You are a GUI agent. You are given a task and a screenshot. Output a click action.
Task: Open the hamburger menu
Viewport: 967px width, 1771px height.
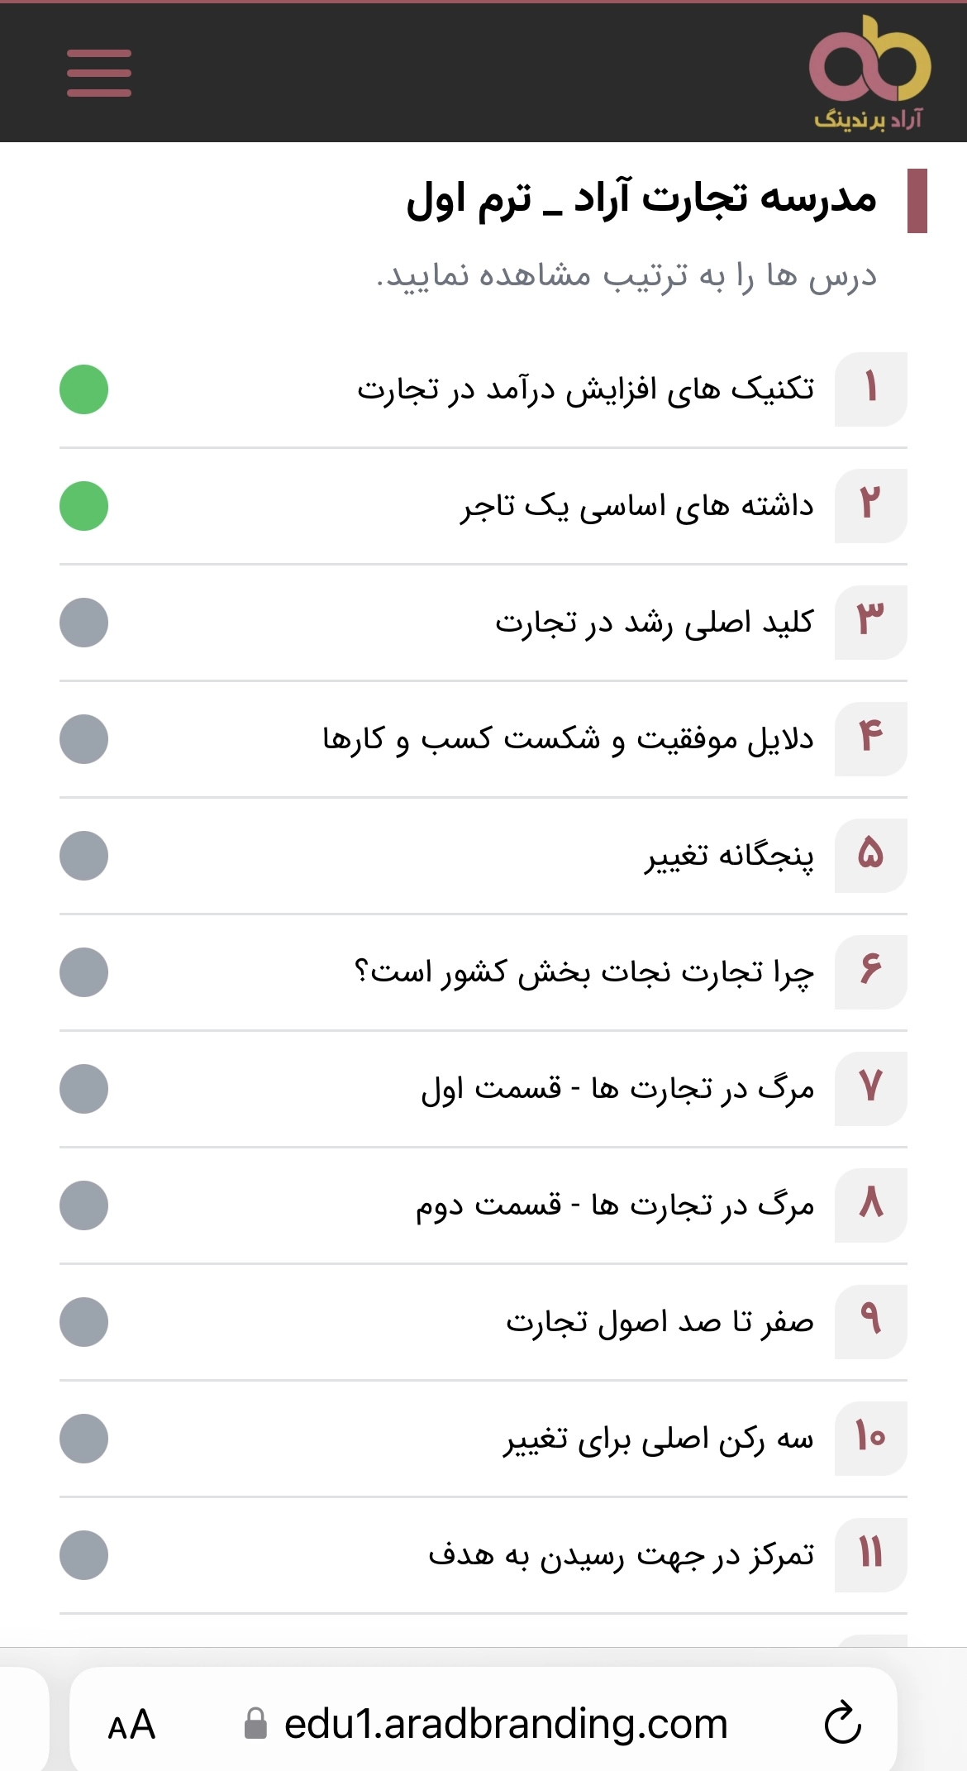[x=99, y=73]
